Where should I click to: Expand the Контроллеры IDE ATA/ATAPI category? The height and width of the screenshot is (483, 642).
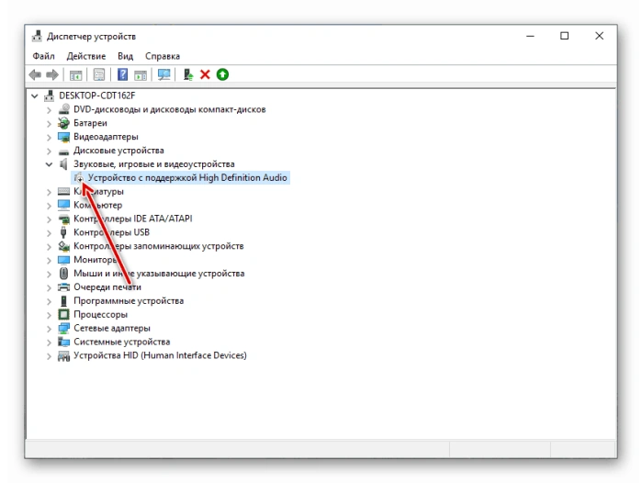point(49,219)
